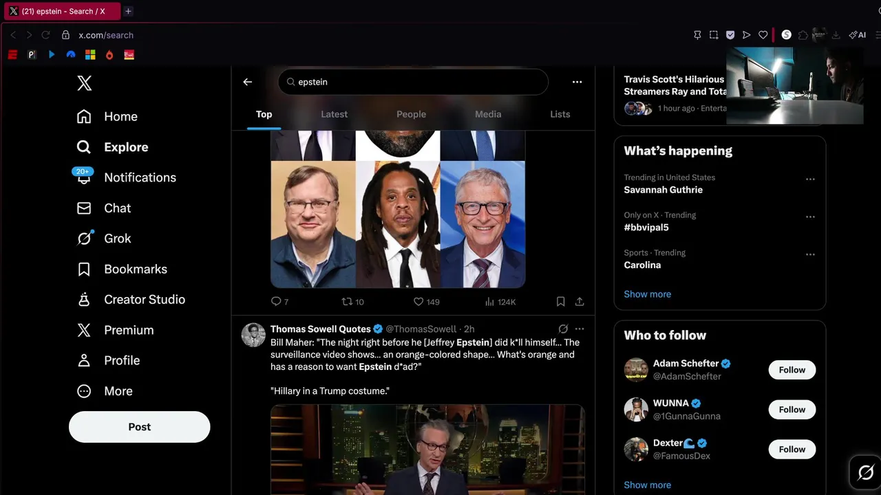Show more under Who to follow

(647, 485)
